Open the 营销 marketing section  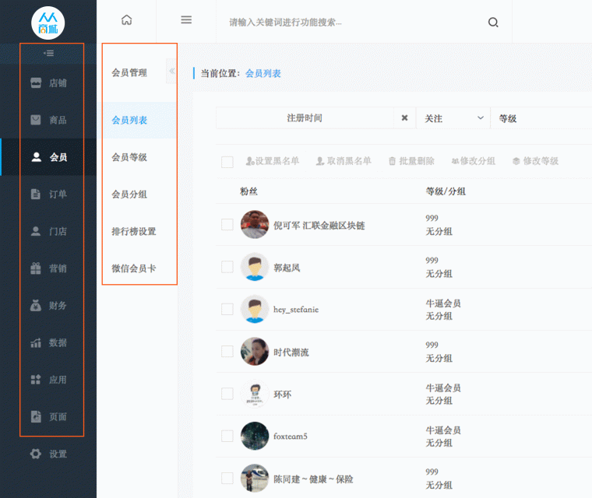[x=48, y=268]
